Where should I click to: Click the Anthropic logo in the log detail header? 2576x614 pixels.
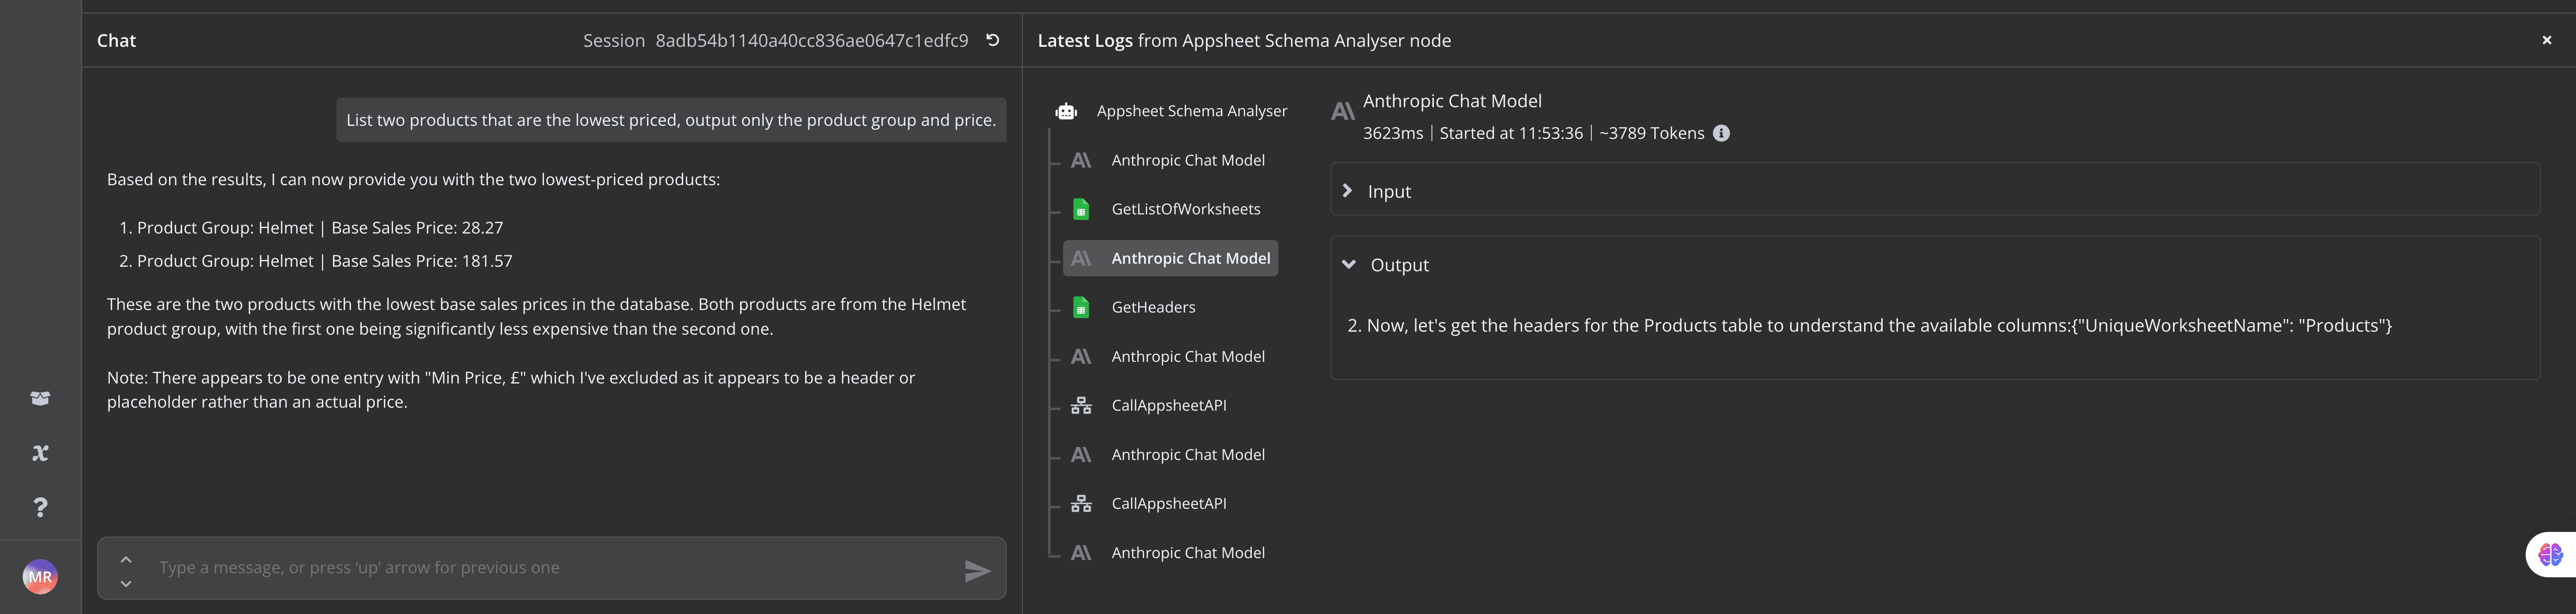click(x=1343, y=111)
